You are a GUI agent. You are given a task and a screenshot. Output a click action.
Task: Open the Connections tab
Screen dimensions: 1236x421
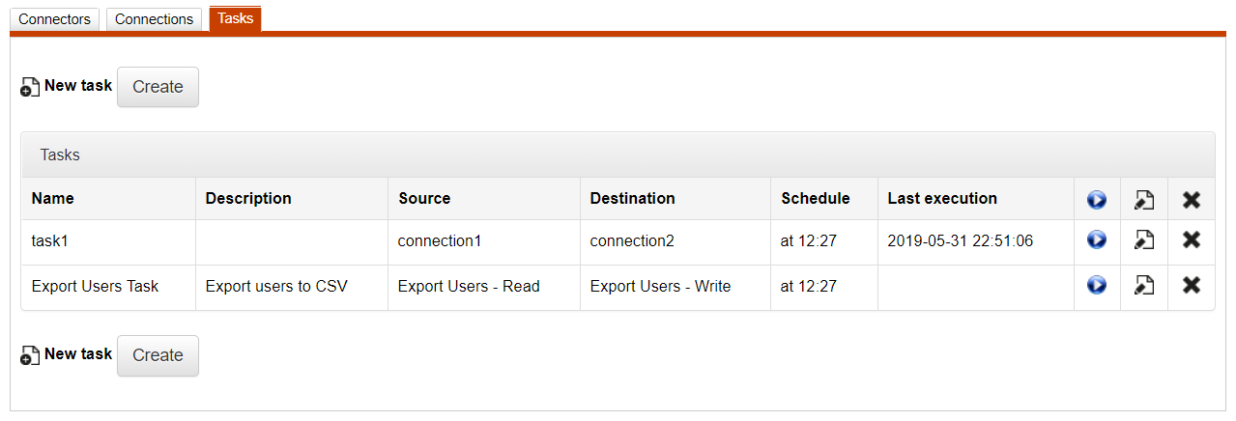154,19
